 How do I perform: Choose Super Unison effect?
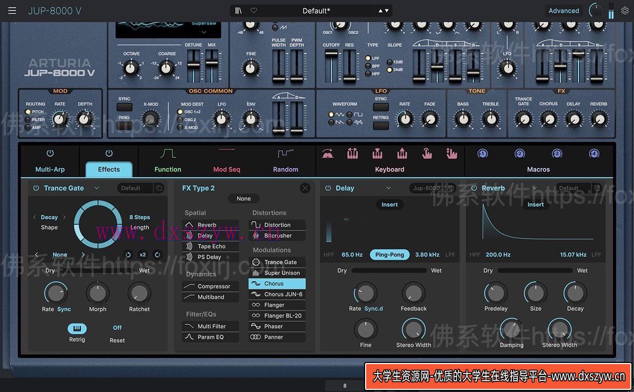pyautogui.click(x=277, y=273)
